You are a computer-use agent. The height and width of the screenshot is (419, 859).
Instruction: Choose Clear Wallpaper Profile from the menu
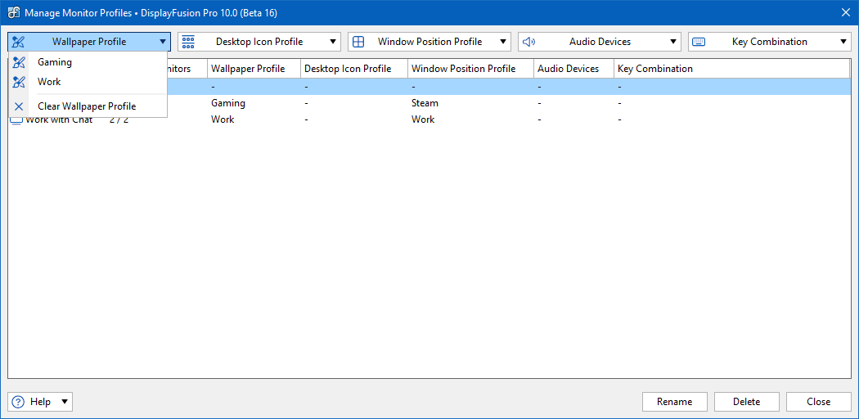click(x=88, y=106)
